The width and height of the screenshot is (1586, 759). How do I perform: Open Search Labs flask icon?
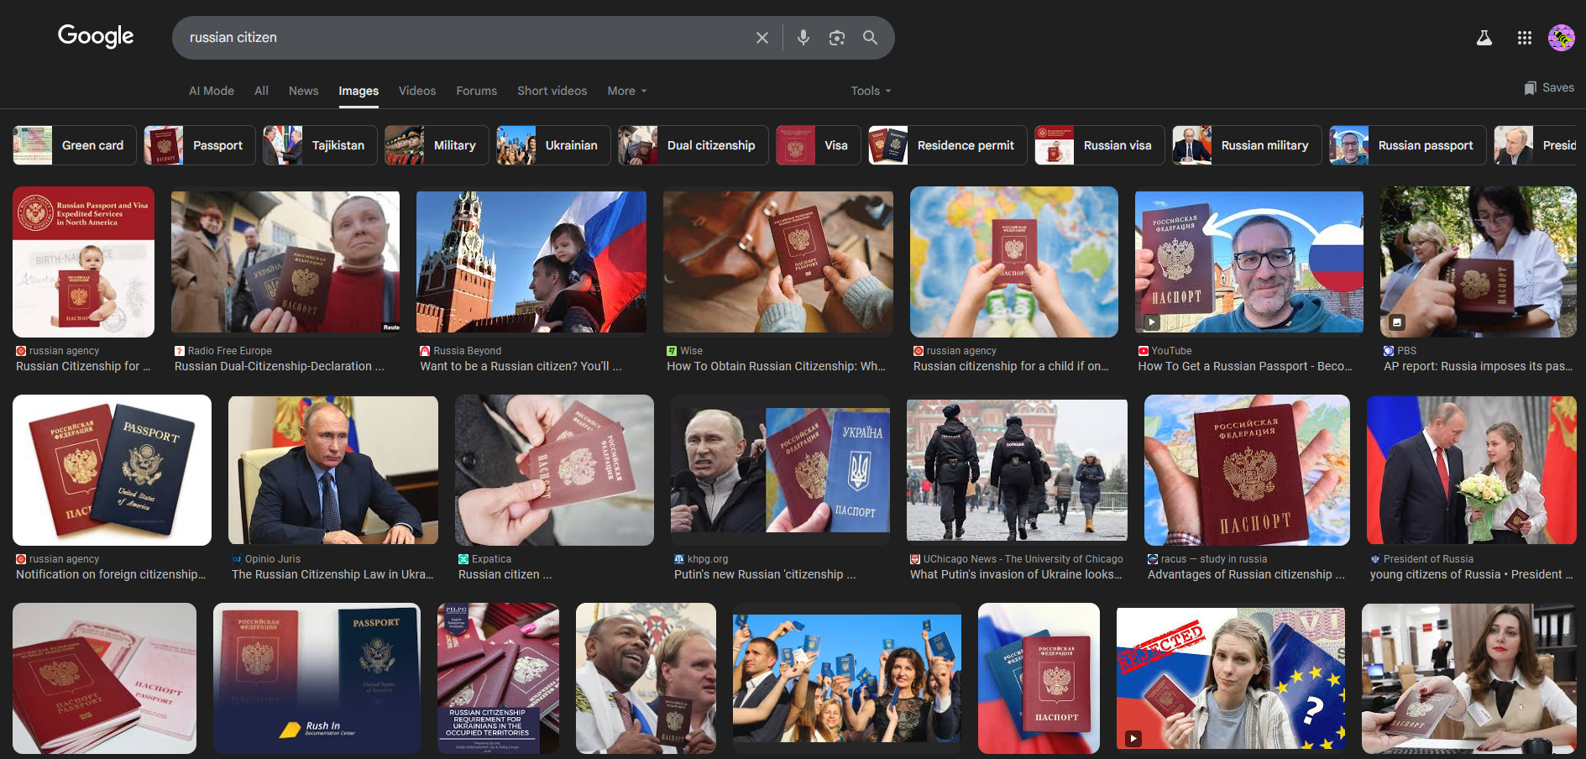point(1484,38)
